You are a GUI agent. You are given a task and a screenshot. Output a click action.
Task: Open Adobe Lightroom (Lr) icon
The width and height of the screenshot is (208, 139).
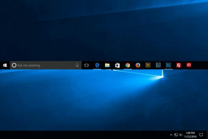[x=158, y=65]
